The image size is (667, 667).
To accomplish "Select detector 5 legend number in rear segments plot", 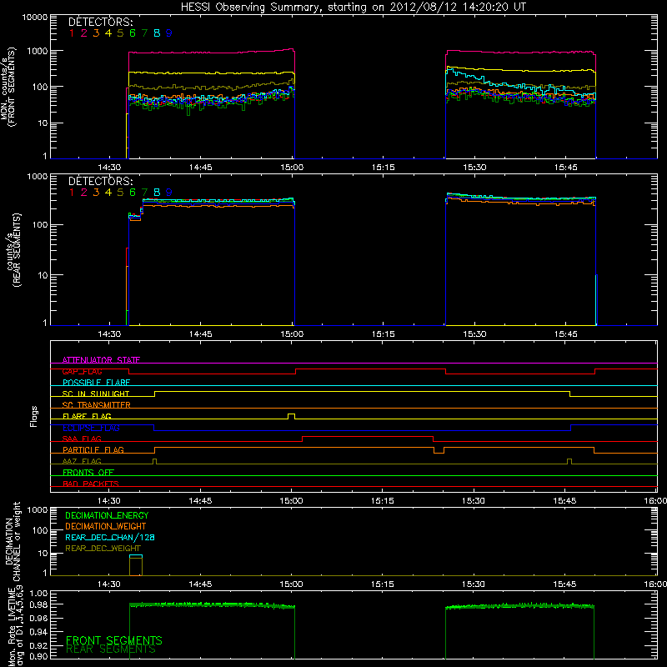I will click(x=120, y=193).
